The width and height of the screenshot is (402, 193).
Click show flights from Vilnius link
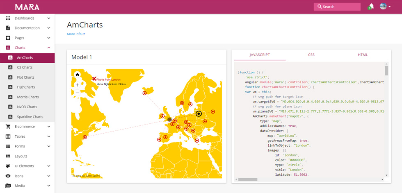tap(111, 84)
